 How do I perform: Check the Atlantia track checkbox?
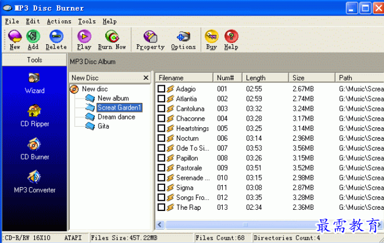(x=161, y=99)
